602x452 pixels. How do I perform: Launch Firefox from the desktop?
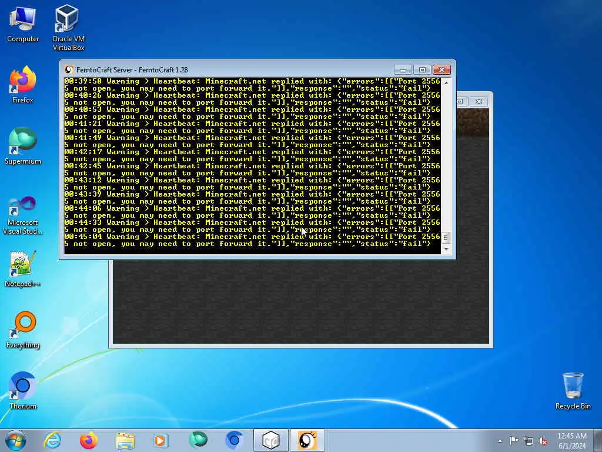pos(23,85)
